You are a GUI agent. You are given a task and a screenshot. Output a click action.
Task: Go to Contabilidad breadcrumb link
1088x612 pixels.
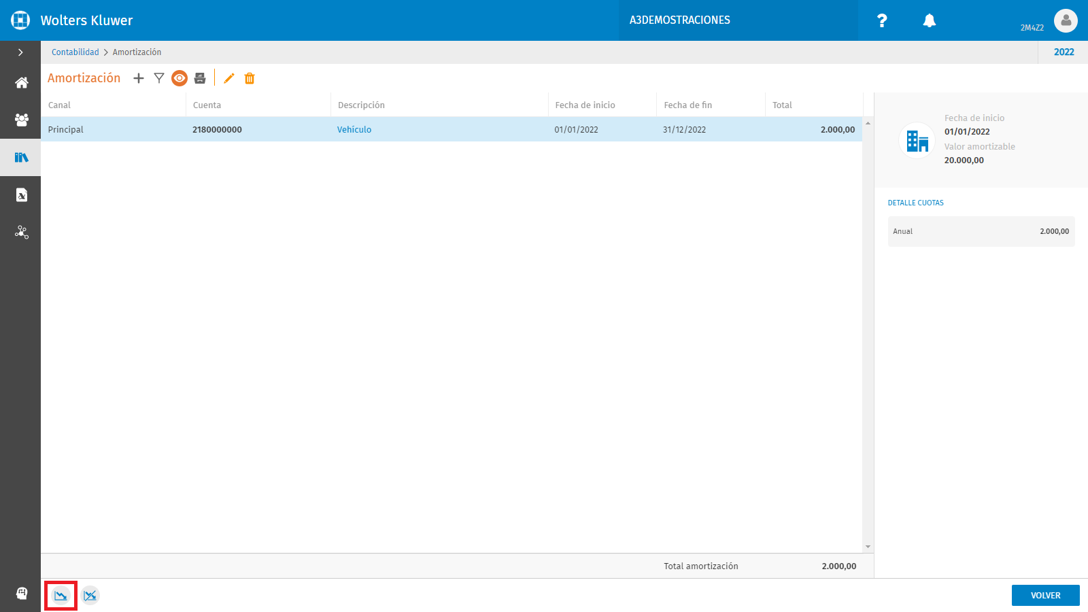75,52
